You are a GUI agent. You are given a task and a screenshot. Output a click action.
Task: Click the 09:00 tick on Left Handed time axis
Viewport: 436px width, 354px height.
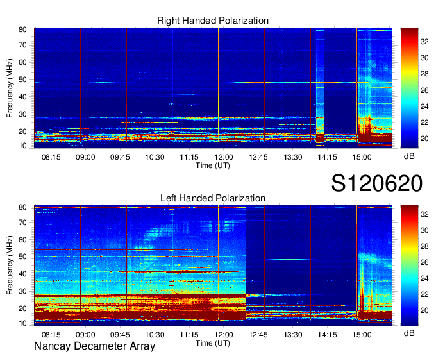coord(85,335)
